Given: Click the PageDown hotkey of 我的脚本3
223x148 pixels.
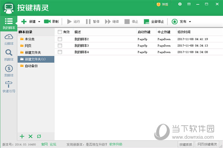Looking at the screenshot, I should click(x=164, y=46).
